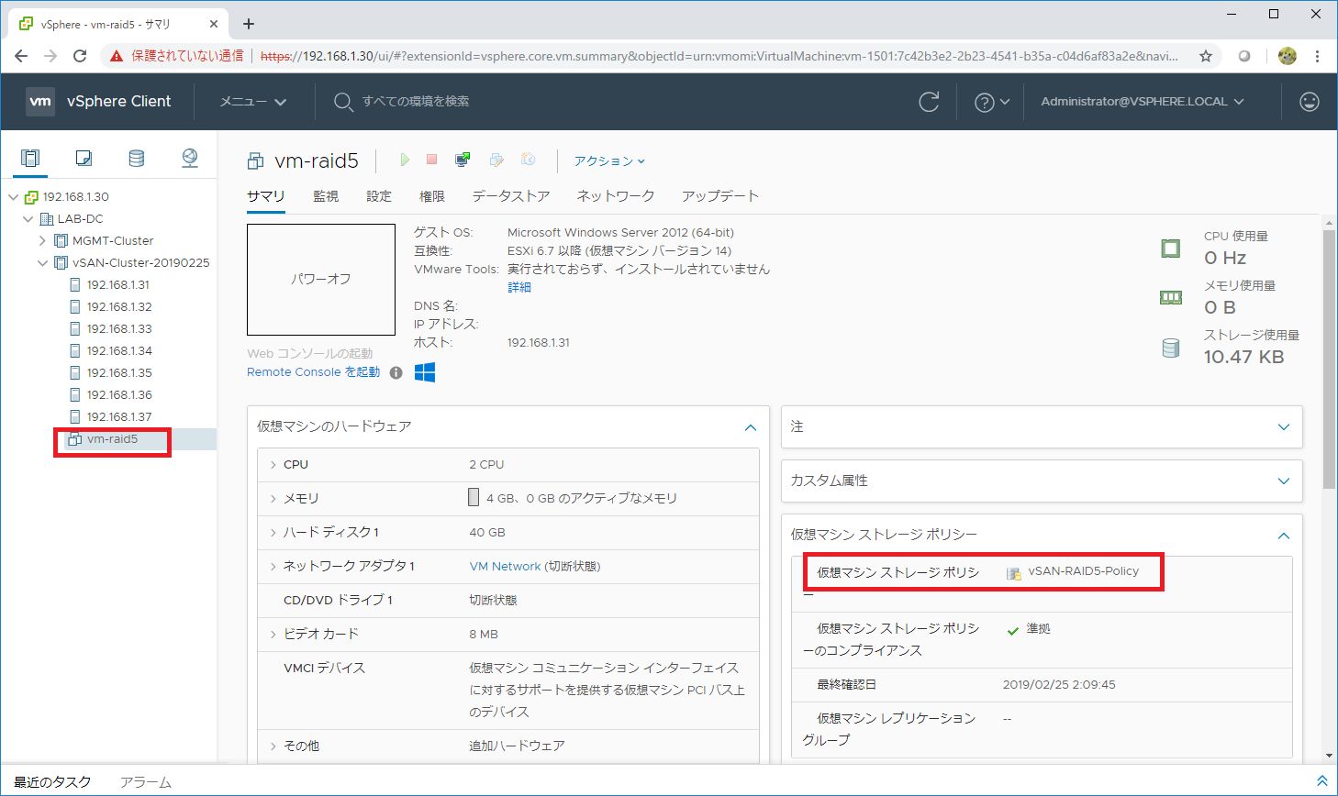
Task: Open the 最近のタスク bottom tab
Action: [x=52, y=782]
